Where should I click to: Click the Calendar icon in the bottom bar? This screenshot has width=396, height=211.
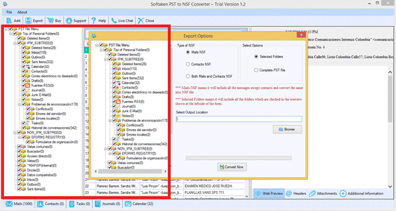click(x=128, y=204)
